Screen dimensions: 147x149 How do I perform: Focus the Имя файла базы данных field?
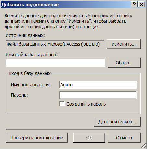55,63
